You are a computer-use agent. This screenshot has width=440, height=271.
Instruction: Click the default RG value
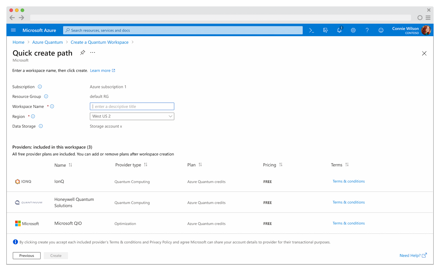(99, 96)
